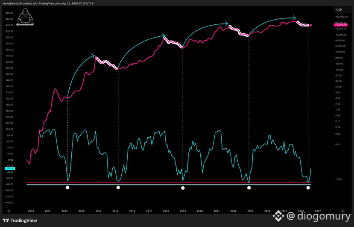Click the 2016 year label
354x227 pixels.
(x=132, y=211)
